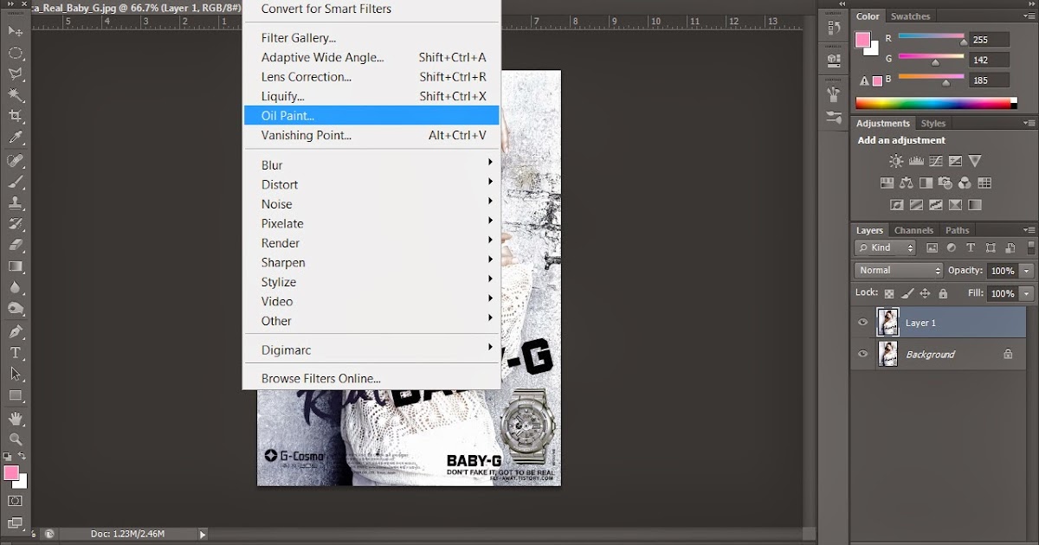Open the Normal blend mode dropdown
This screenshot has height=545, width=1039.
click(899, 271)
